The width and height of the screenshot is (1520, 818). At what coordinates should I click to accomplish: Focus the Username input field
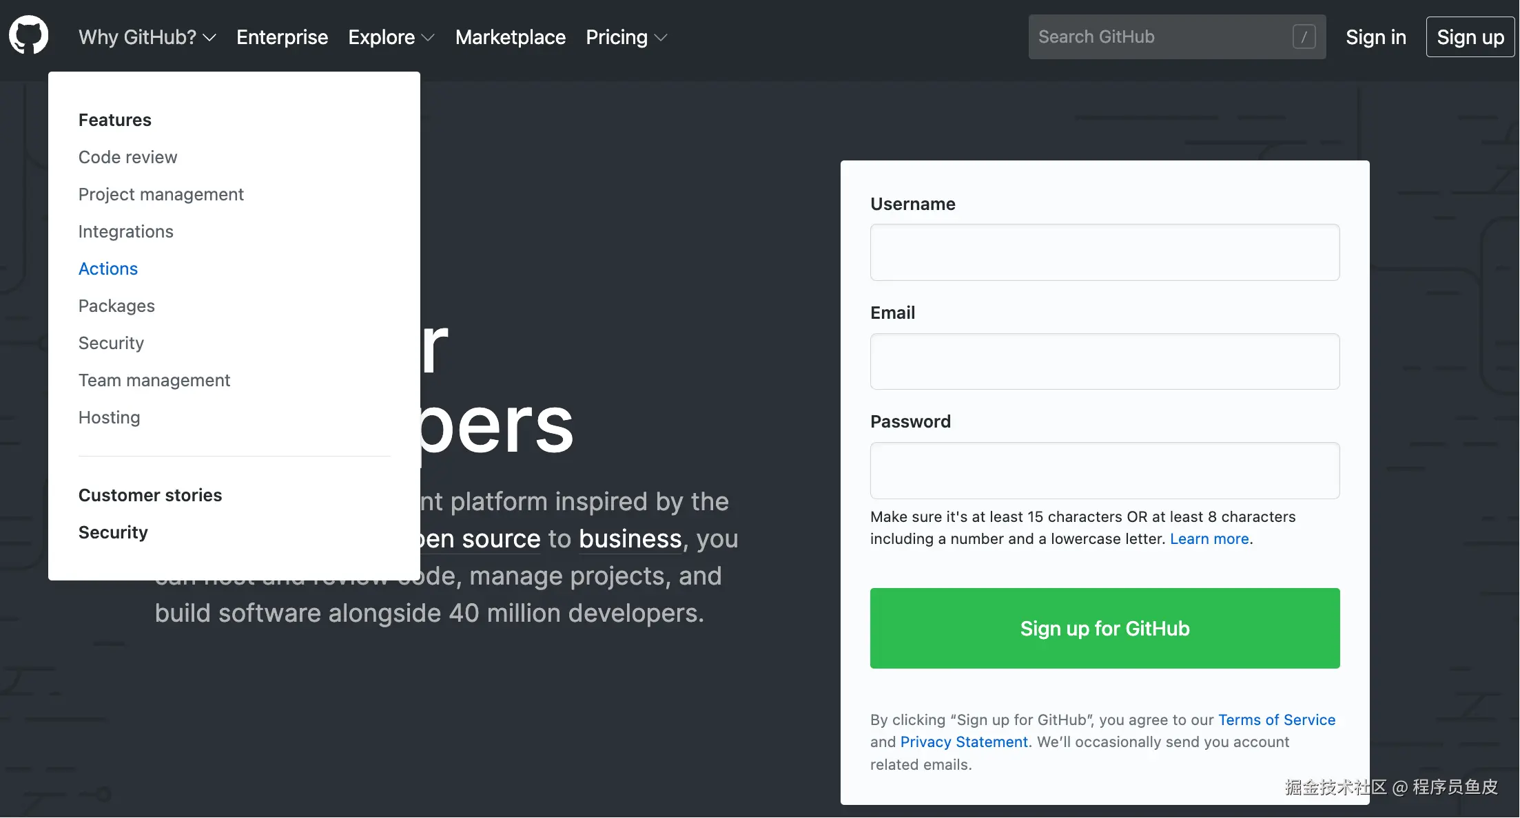click(x=1105, y=252)
